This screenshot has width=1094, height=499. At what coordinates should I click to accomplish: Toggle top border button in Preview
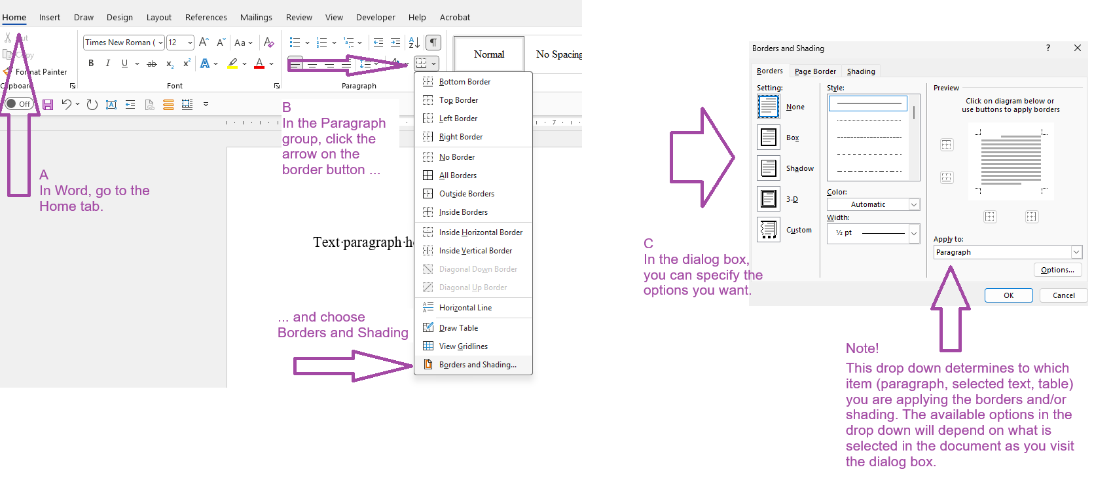click(947, 145)
